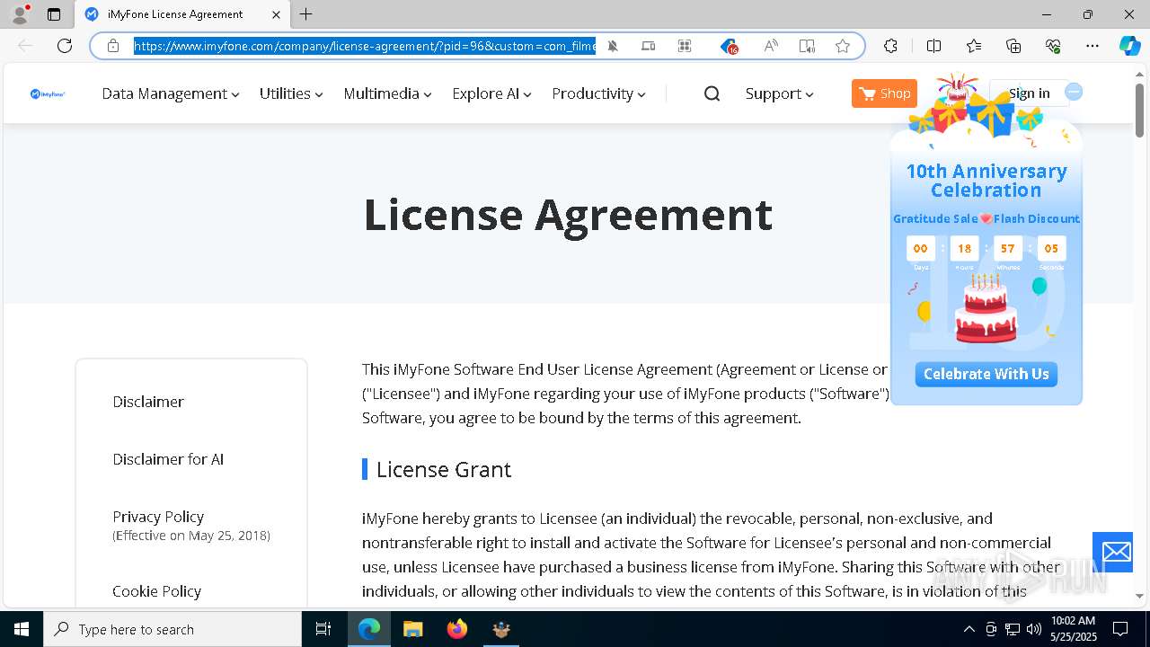
Task: Click the iMyFone logo
Action: (x=48, y=93)
